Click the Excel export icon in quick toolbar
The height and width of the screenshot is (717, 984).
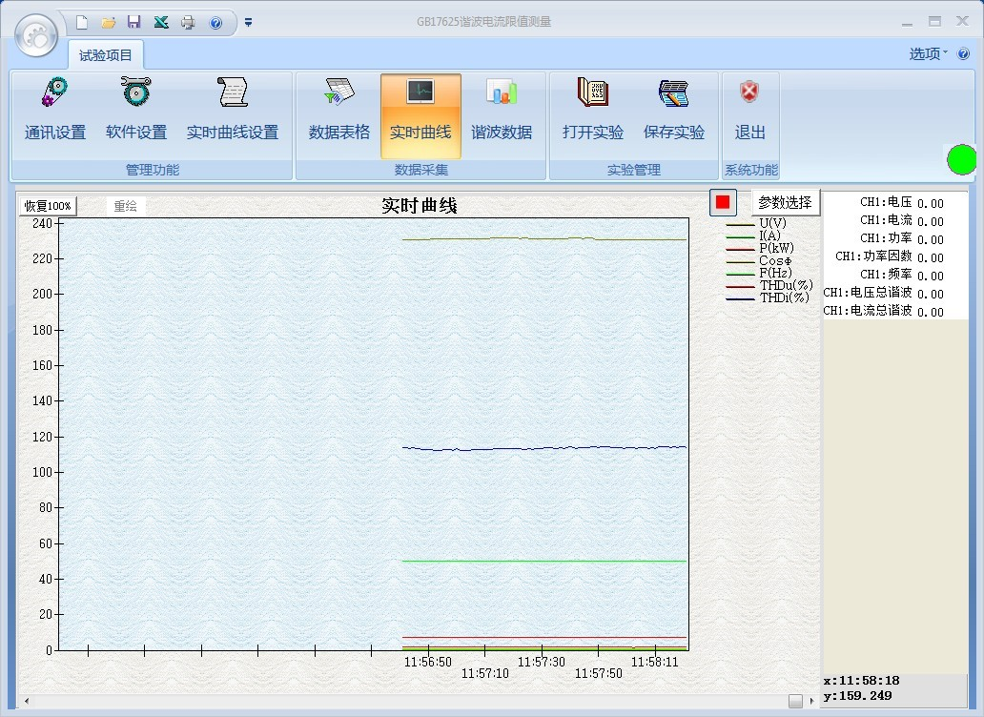tap(161, 22)
